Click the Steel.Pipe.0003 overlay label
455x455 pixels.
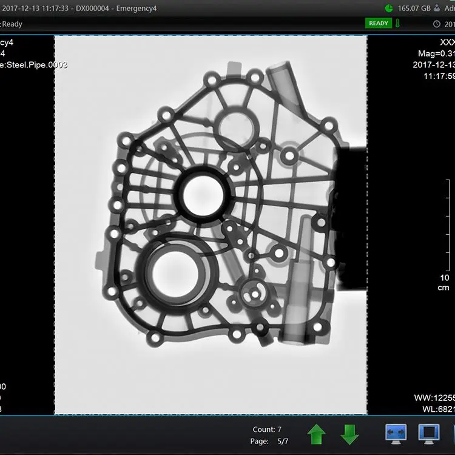pyautogui.click(x=35, y=65)
